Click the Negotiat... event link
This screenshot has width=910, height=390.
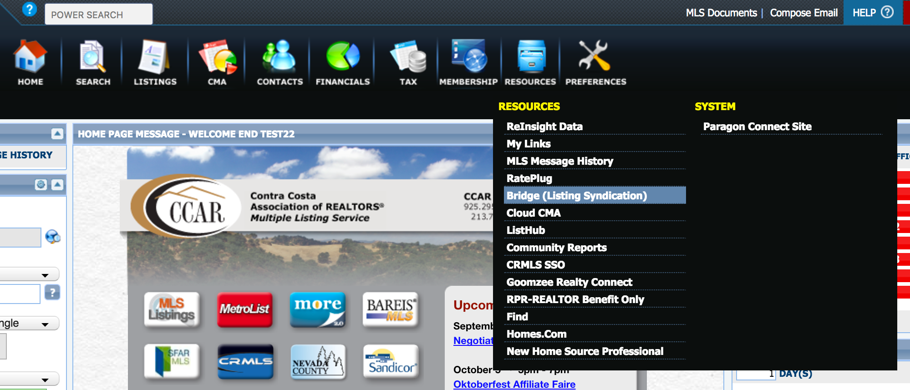[473, 340]
